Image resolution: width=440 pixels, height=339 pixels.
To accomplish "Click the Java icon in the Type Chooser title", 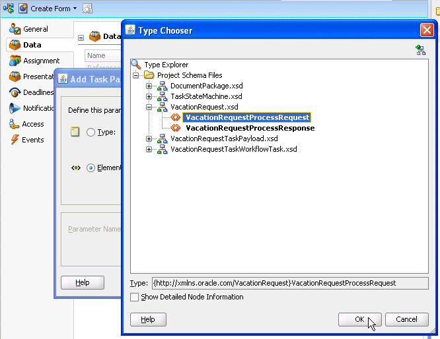I will [x=130, y=30].
